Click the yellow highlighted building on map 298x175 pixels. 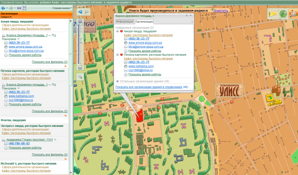point(272,100)
